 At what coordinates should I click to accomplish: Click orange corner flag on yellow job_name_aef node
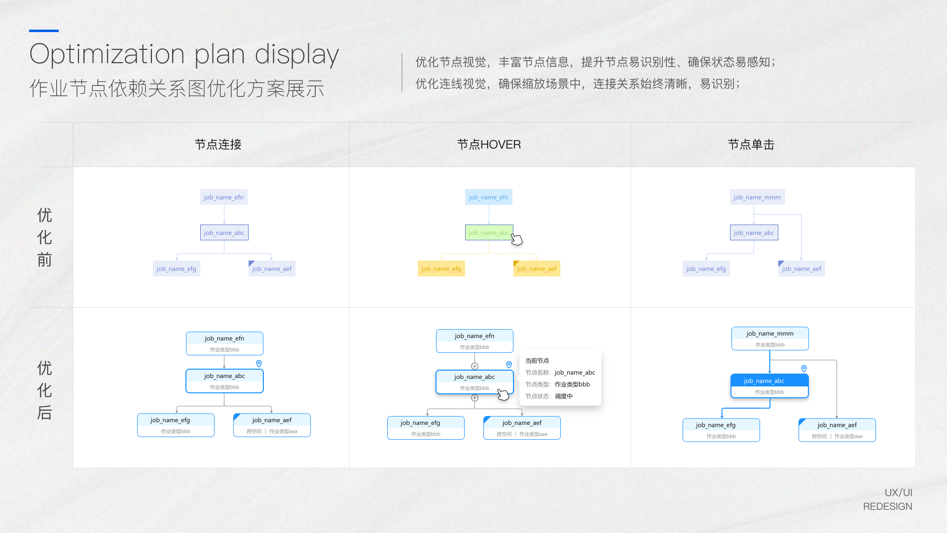[x=516, y=263]
